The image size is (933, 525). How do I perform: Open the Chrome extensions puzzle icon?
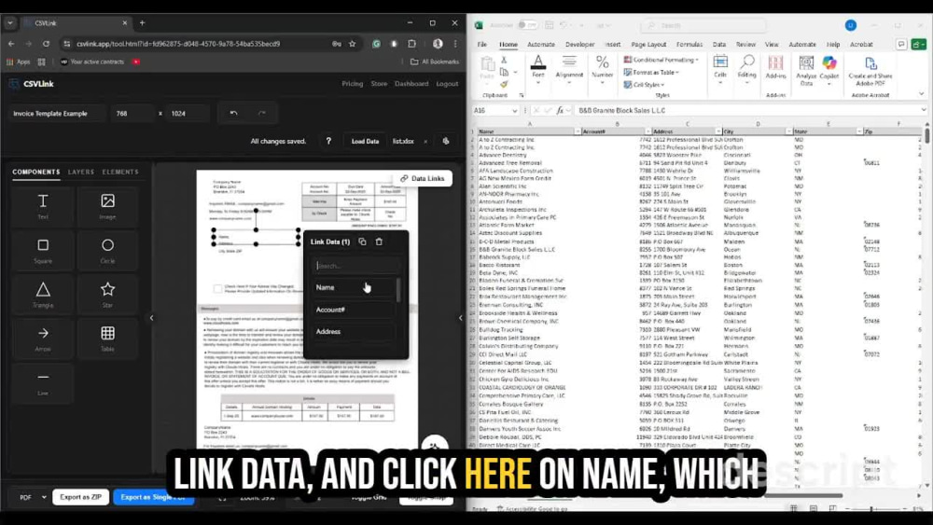pyautogui.click(x=411, y=44)
